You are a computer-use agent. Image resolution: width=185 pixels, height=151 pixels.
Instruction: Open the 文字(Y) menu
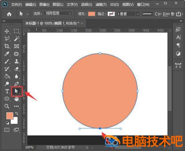[x=72, y=5]
